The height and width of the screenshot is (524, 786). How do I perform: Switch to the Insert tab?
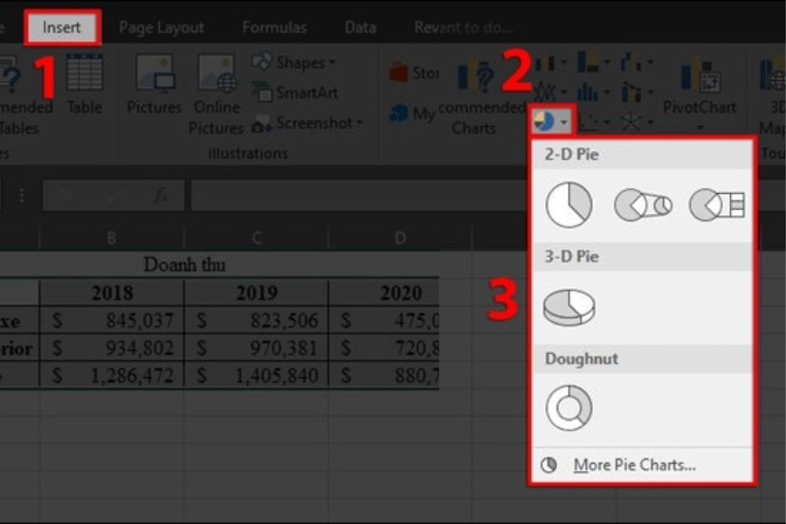62,27
